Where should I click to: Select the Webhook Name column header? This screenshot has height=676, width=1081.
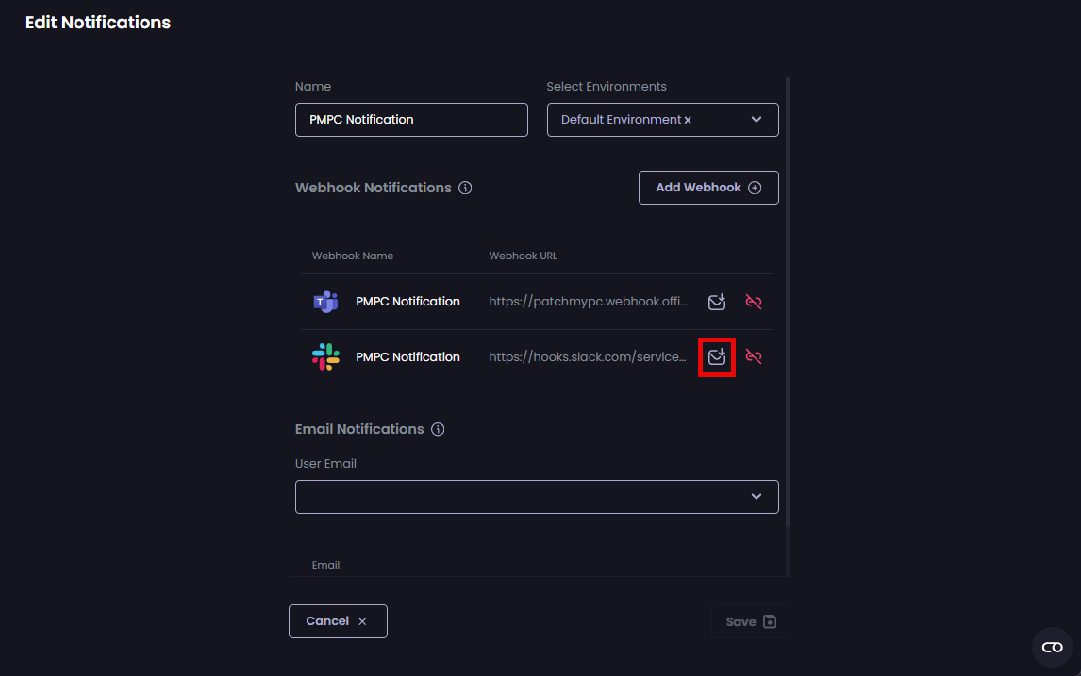(x=353, y=255)
